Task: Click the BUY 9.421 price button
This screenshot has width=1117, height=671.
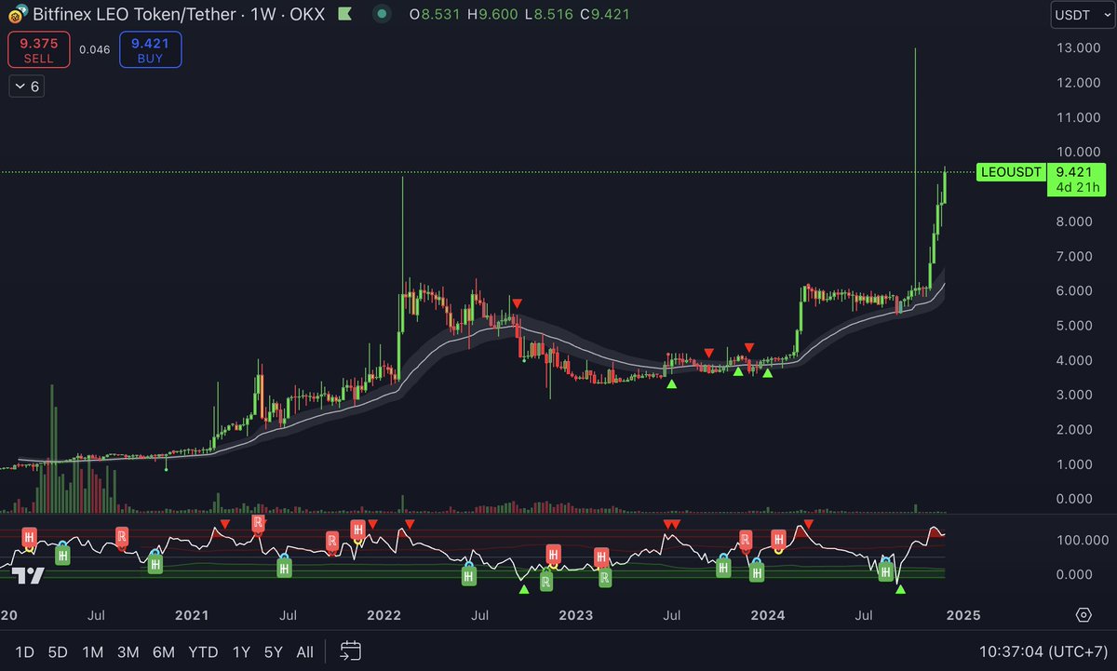Action: tap(150, 49)
